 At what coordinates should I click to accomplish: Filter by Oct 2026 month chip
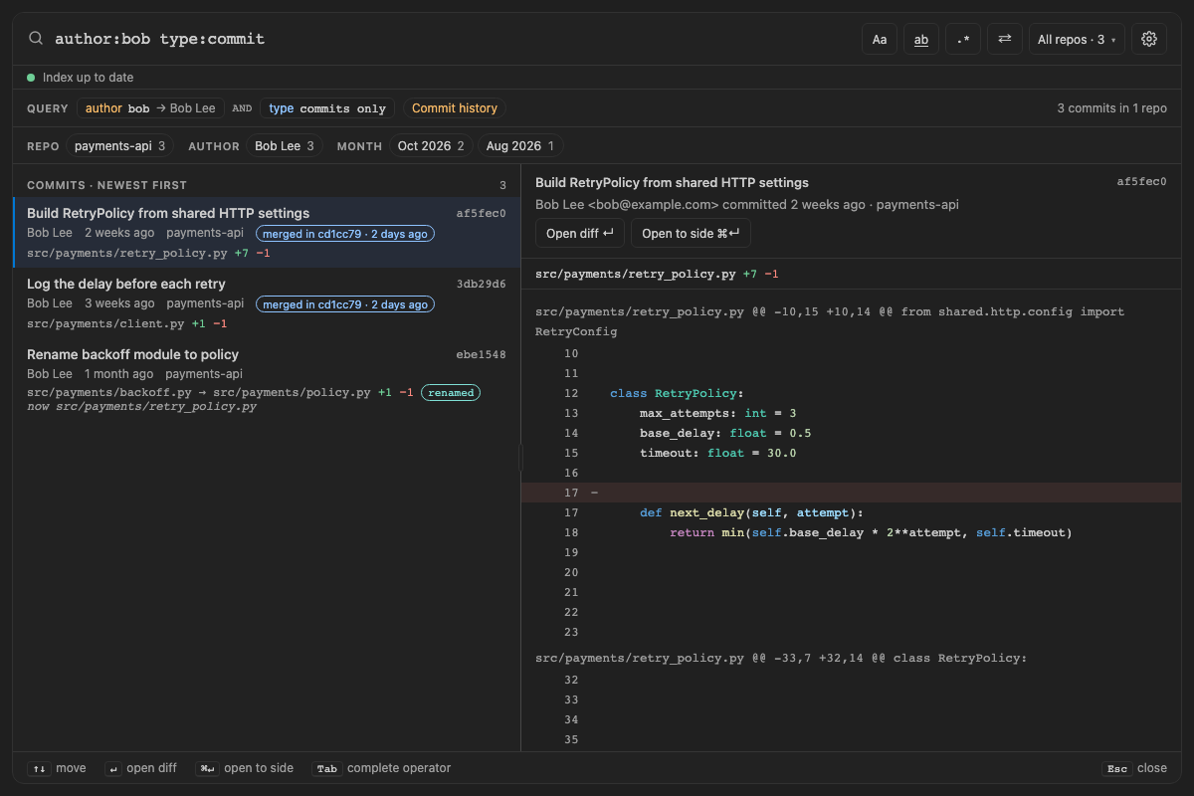point(431,146)
